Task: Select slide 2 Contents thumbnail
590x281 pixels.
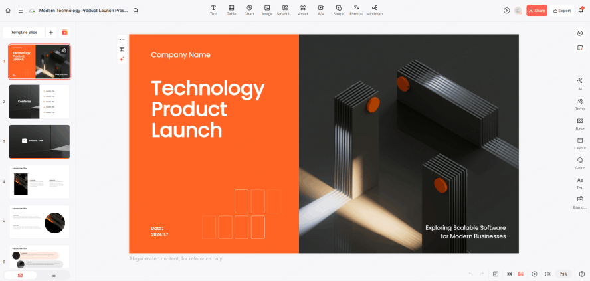Action: tap(39, 102)
